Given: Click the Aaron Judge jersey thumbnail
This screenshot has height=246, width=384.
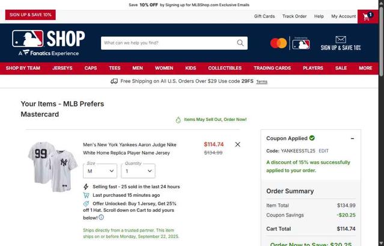Looking at the screenshot, I should tap(53, 167).
